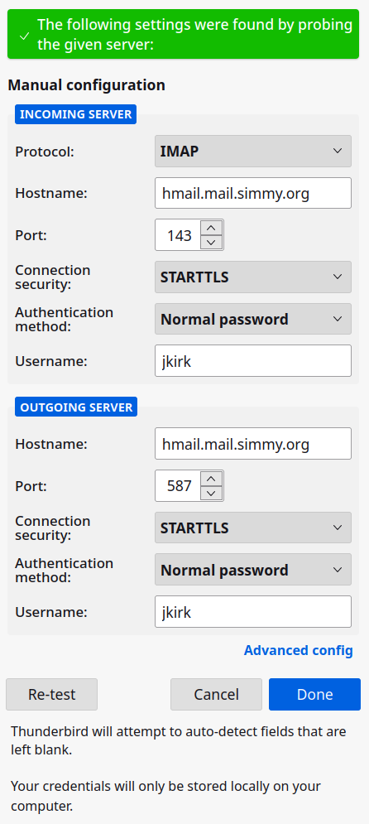Image resolution: width=369 pixels, height=824 pixels.
Task: Click the incoming server Hostname field
Action: pos(253,193)
